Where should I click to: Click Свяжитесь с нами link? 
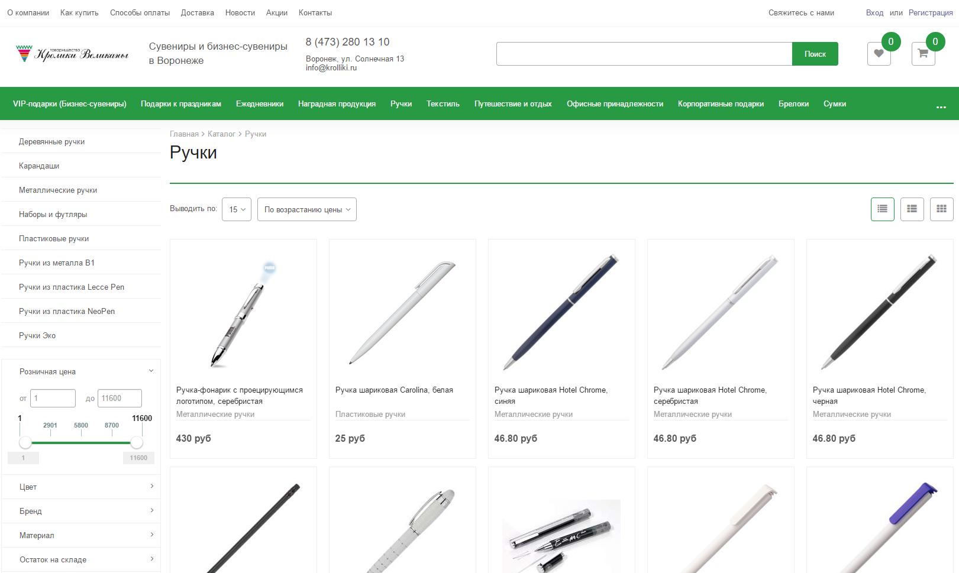pos(801,12)
